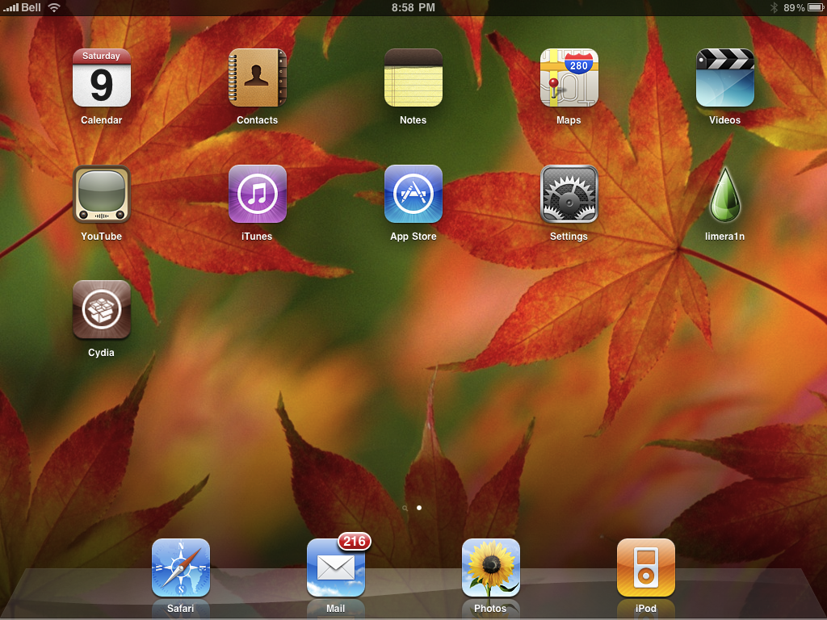Open the Videos app

[x=724, y=78]
